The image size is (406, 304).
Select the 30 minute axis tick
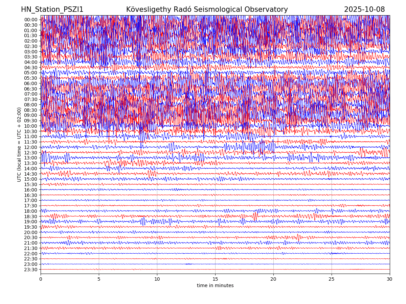(390, 279)
